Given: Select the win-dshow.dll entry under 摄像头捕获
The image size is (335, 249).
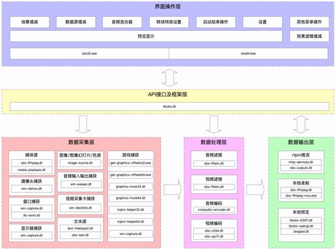Looking at the screenshot, I should 32,189.
